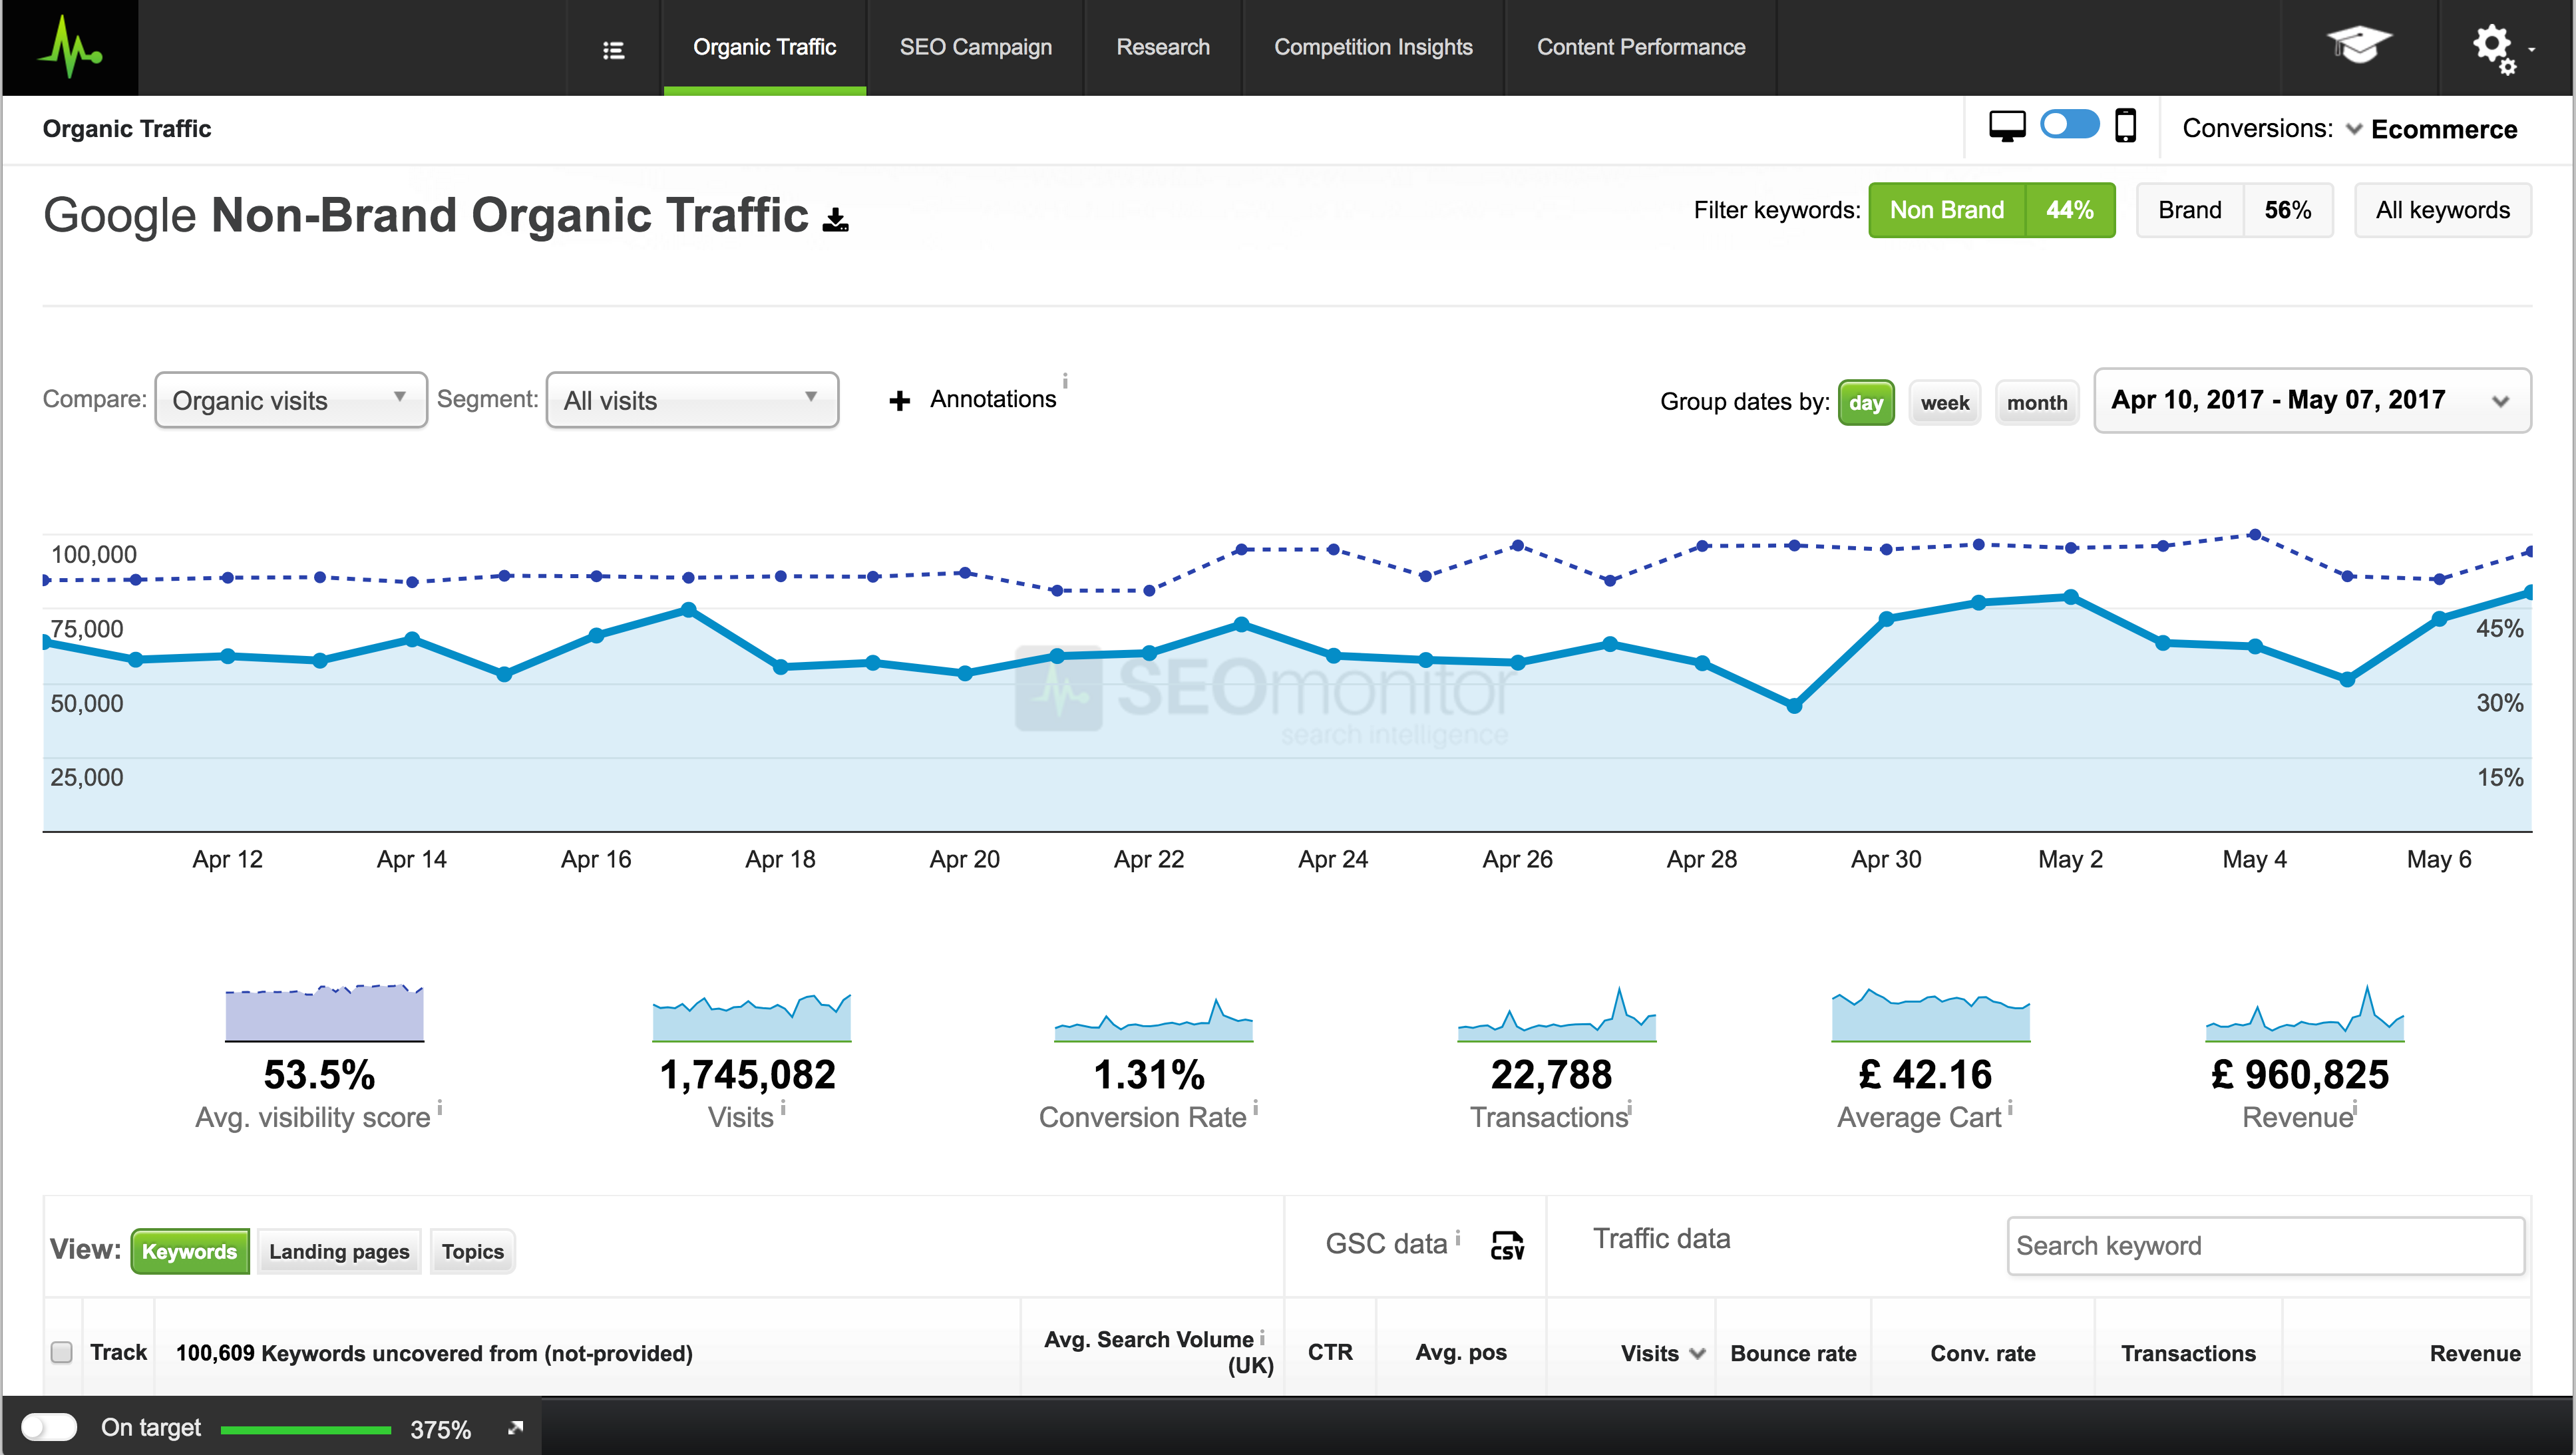The image size is (2576, 1455).
Task: Click the SEOmonitor pulse logo
Action: click(69, 47)
